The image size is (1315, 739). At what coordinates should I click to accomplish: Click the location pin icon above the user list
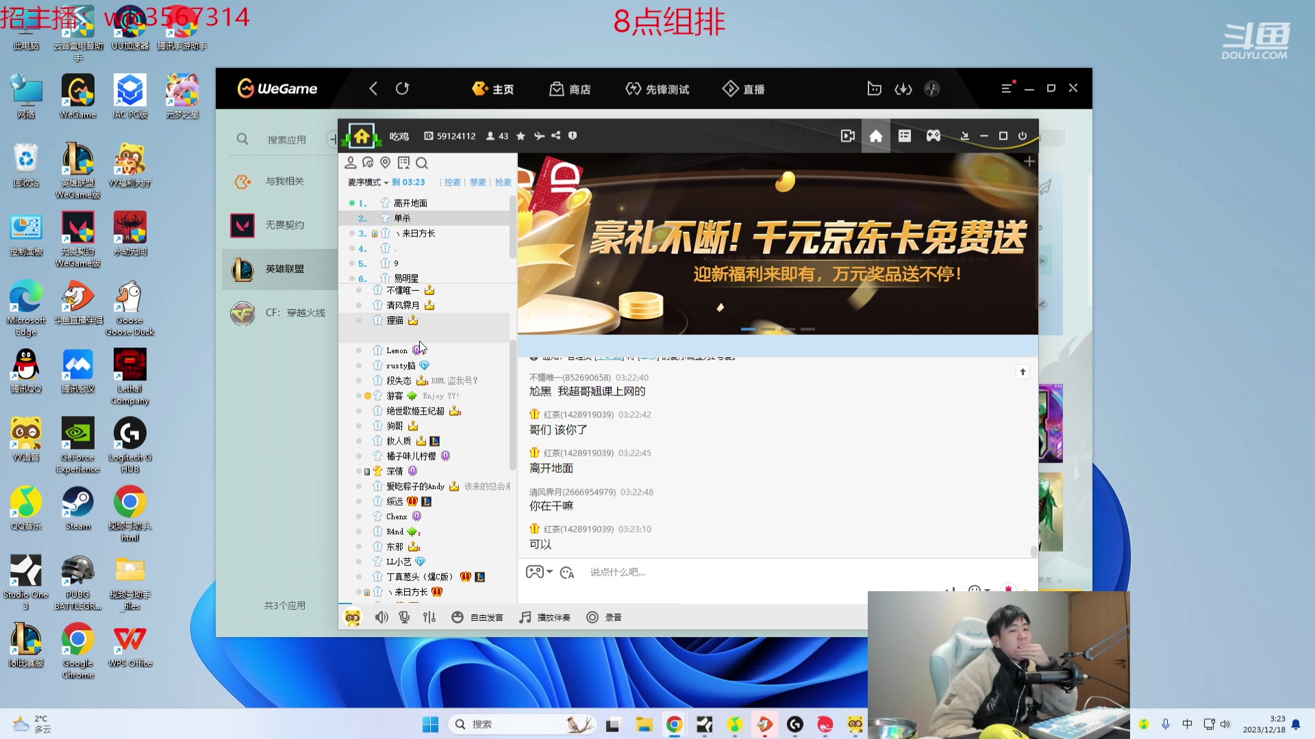click(386, 163)
